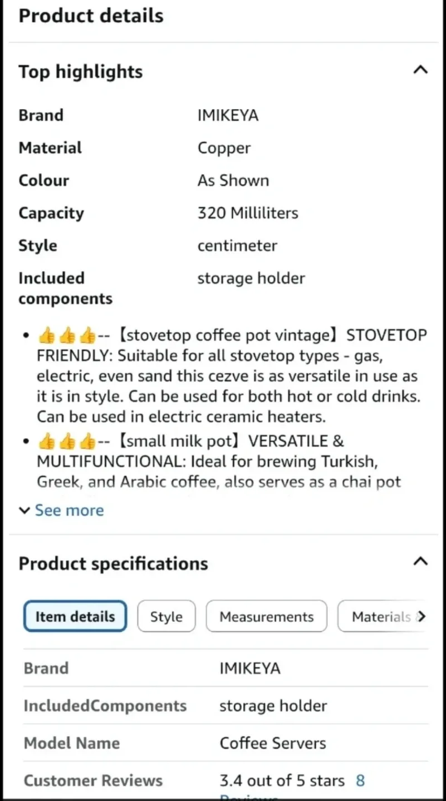Click the 3.4 out of 5 stars rating
The width and height of the screenshot is (446, 801).
pyautogui.click(x=281, y=780)
